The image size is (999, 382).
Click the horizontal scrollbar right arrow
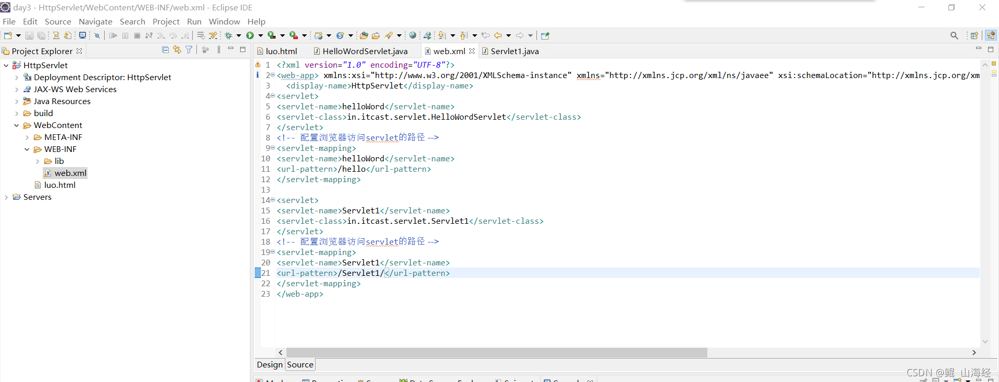(x=974, y=352)
